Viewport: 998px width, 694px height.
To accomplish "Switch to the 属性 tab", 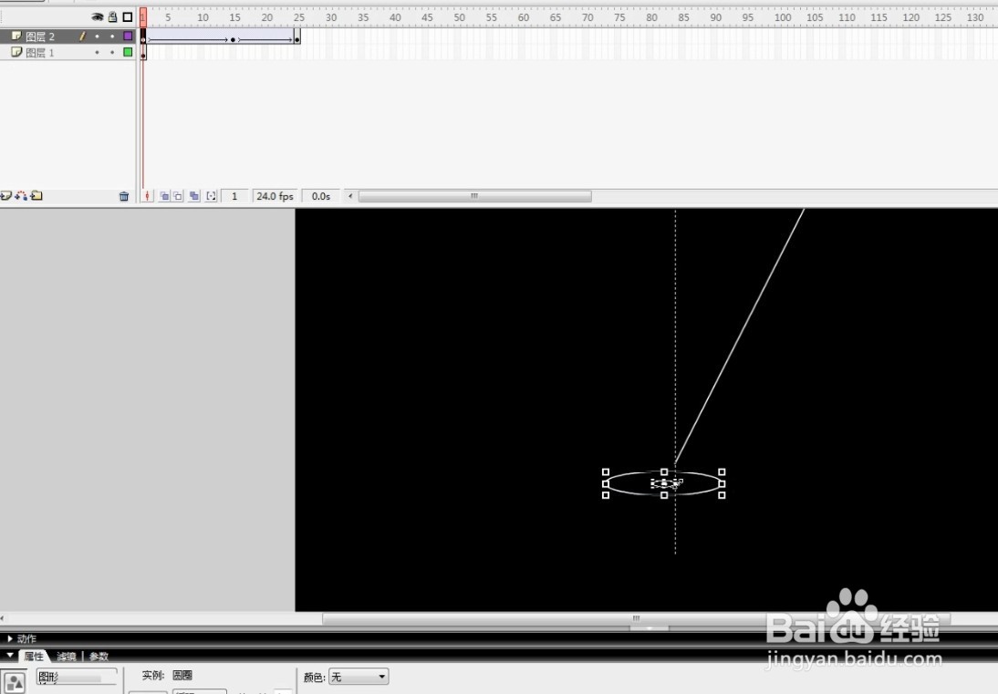I will (34, 657).
